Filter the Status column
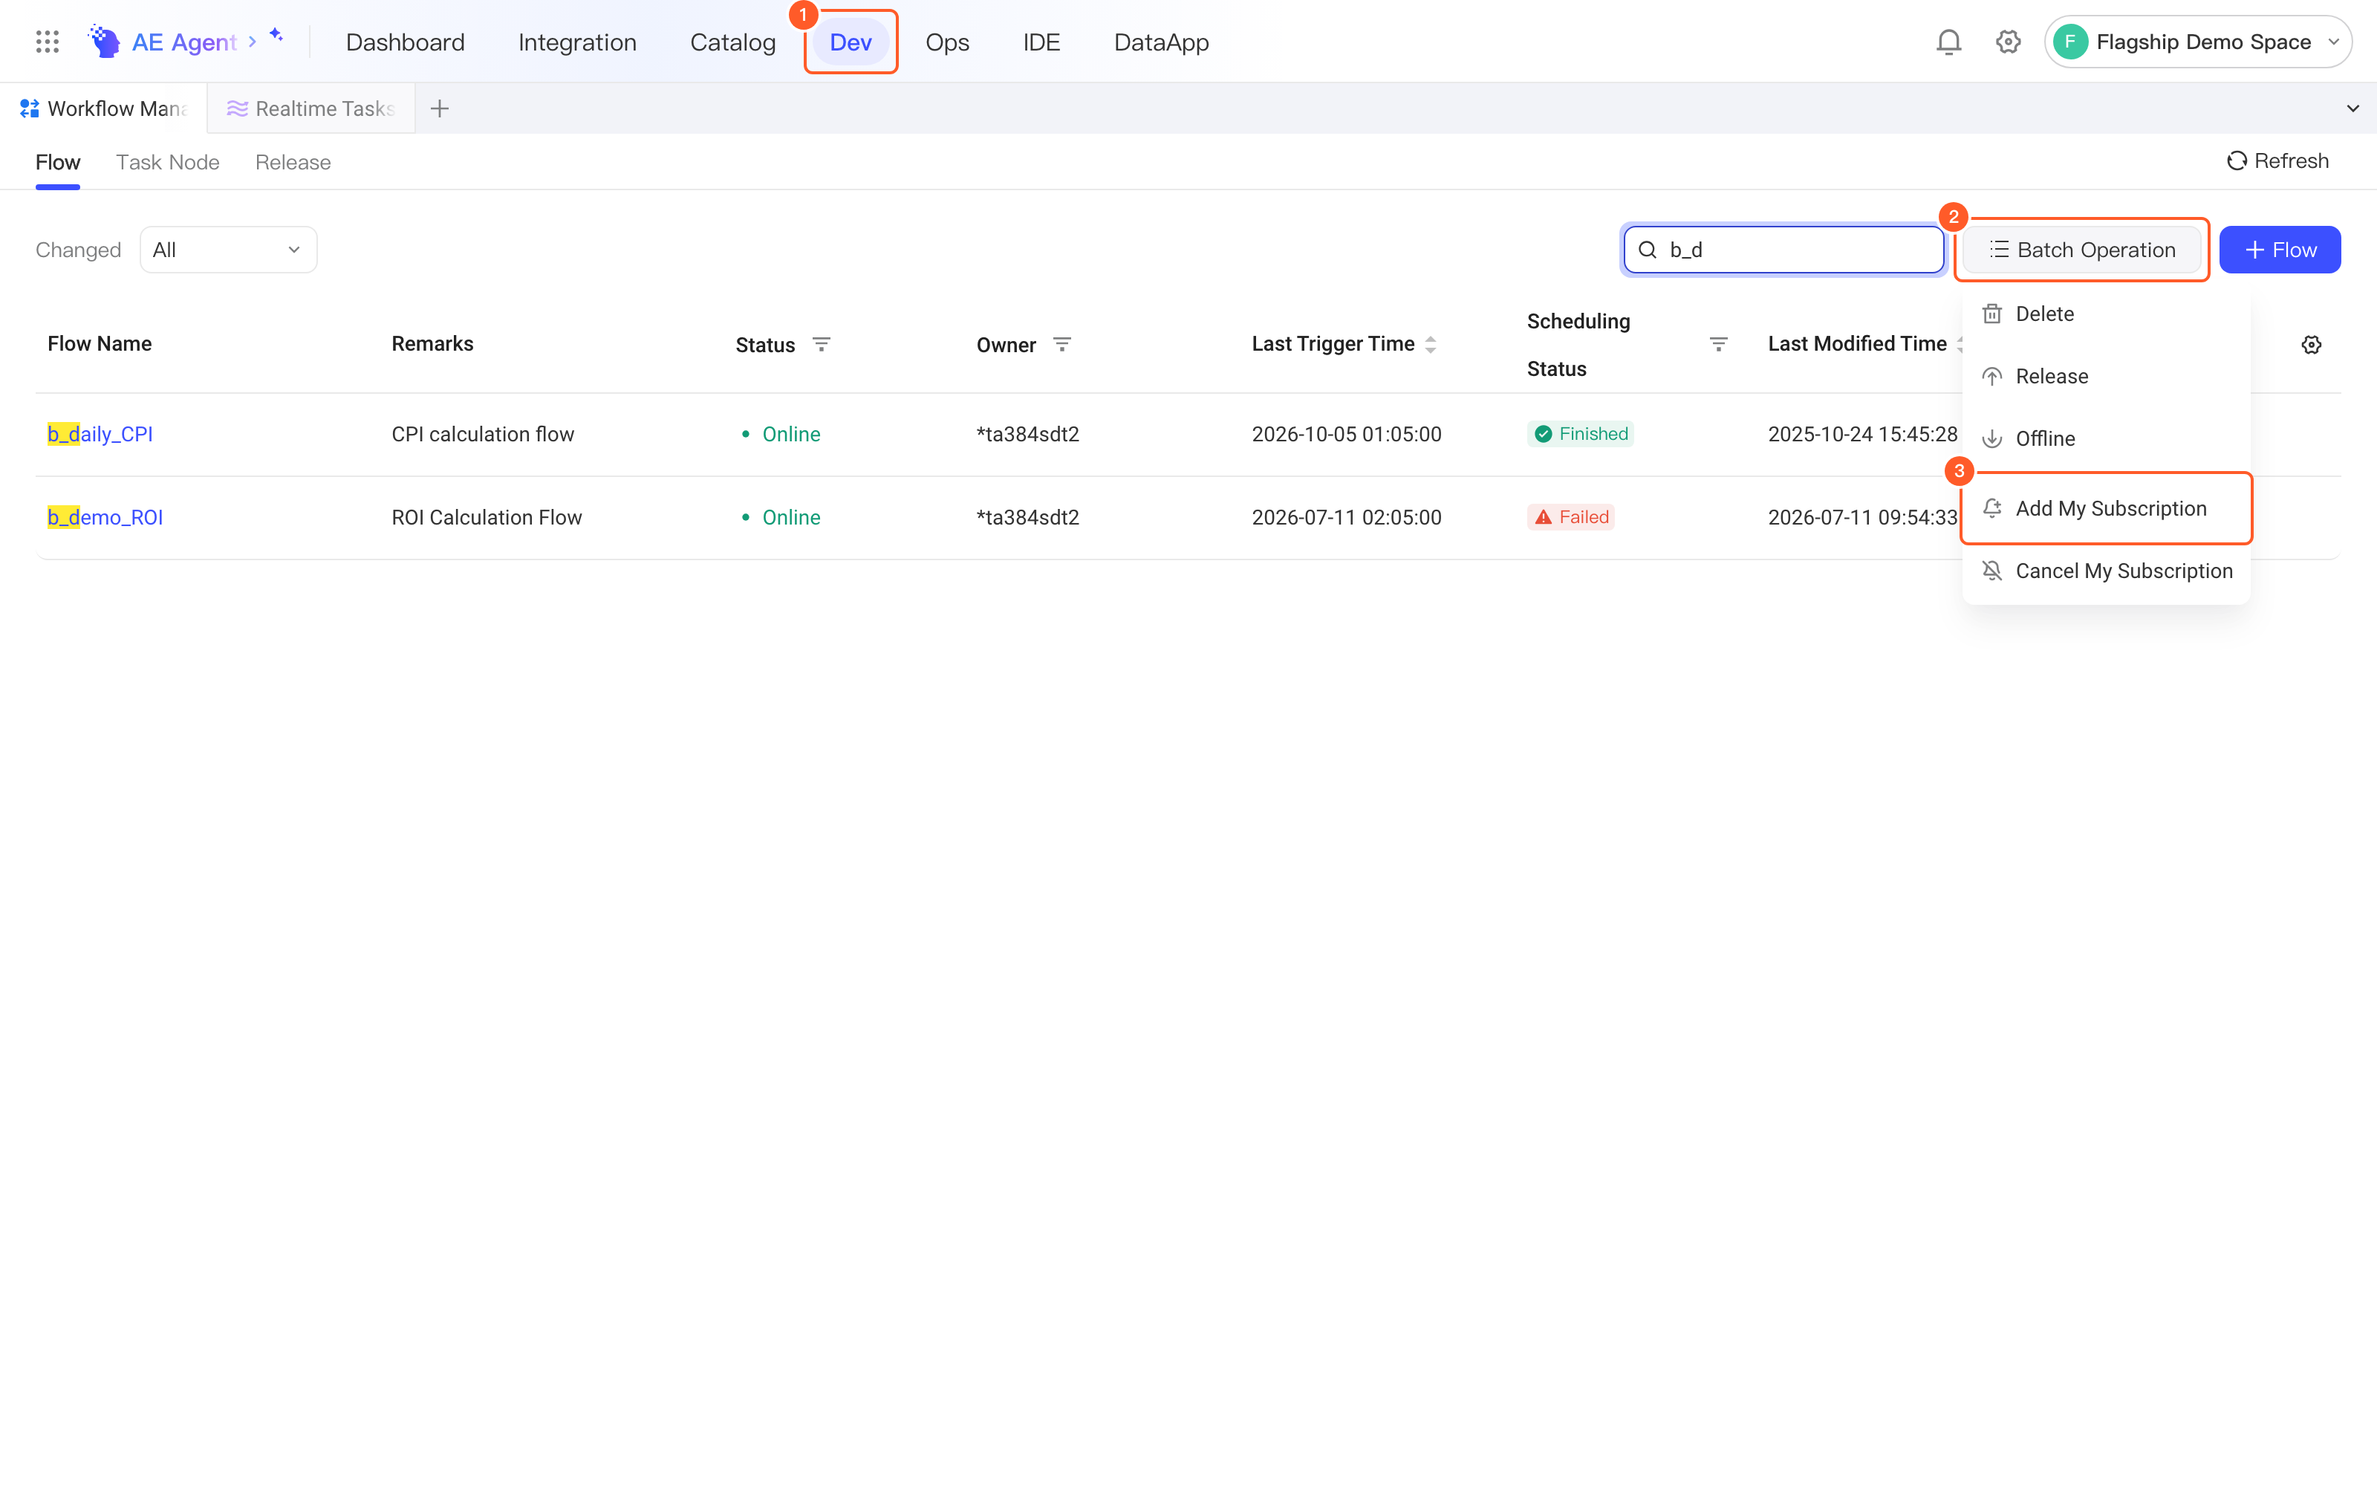The width and height of the screenshot is (2377, 1486). point(821,344)
